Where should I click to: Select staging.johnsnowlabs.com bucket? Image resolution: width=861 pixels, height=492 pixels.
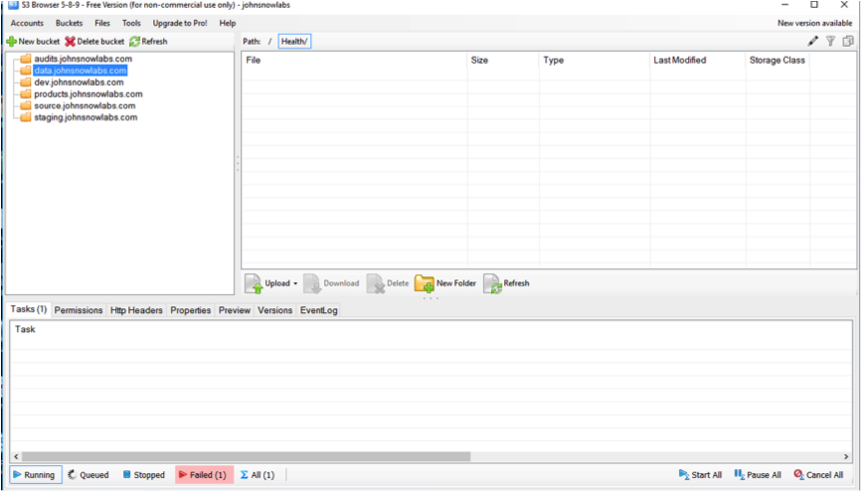tap(86, 117)
